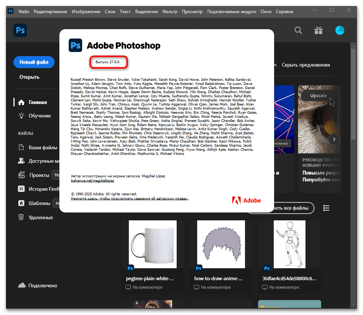The width and height of the screenshot is (363, 315).
Task: Close the Photoshop window
Action: coord(349,10)
